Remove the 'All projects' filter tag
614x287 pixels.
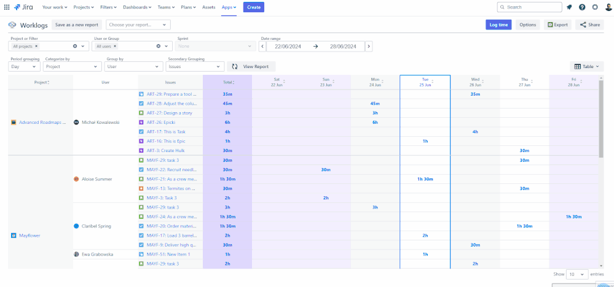(36, 46)
